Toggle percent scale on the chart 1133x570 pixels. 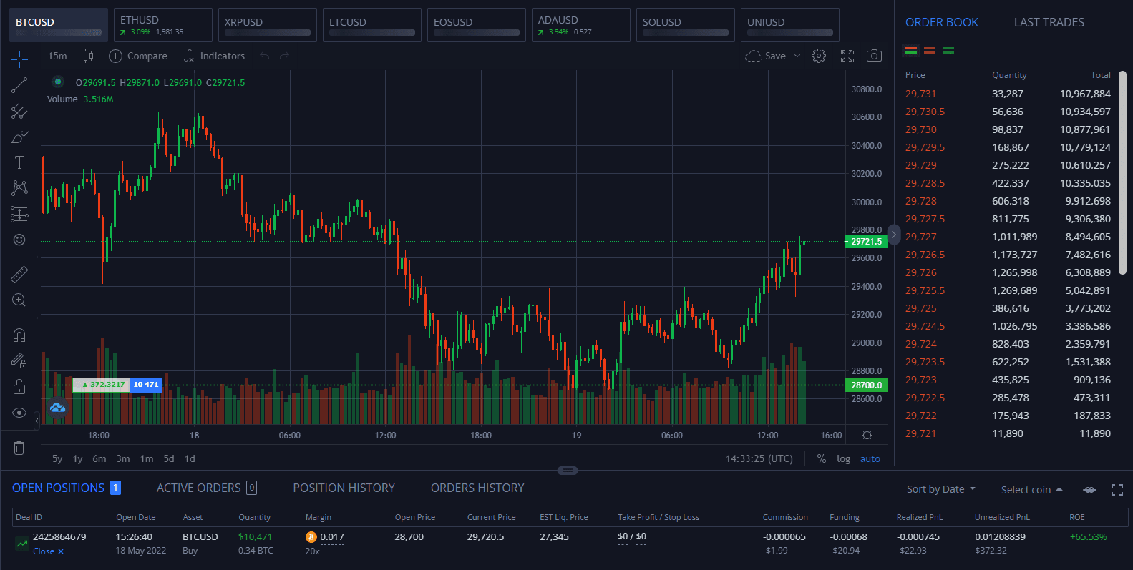click(x=821, y=459)
